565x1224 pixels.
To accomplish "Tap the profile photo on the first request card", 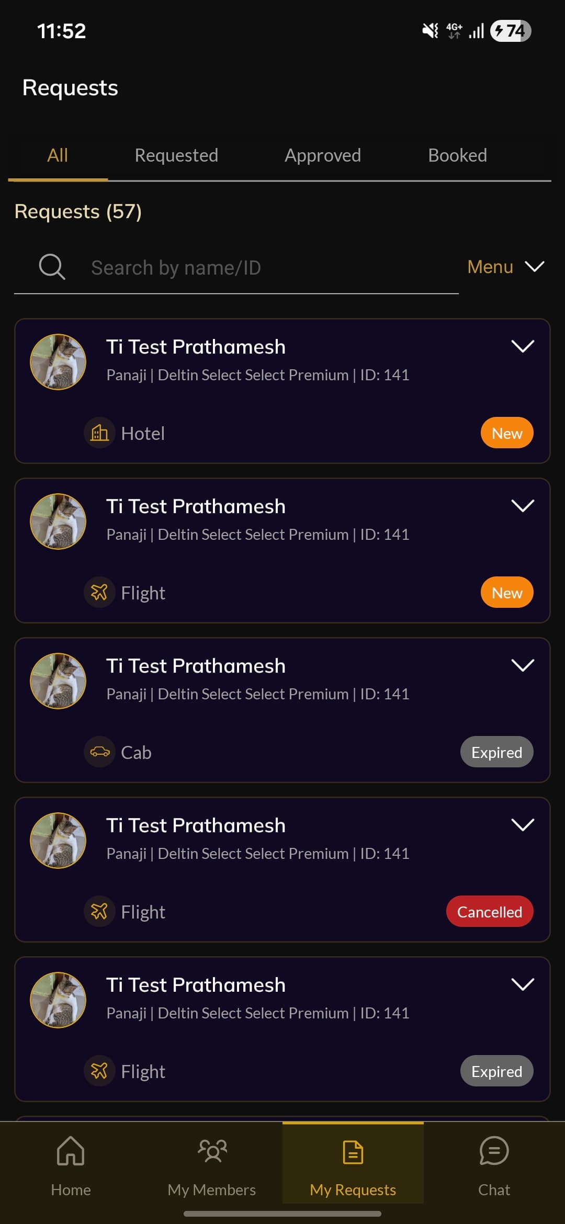I will tap(58, 362).
